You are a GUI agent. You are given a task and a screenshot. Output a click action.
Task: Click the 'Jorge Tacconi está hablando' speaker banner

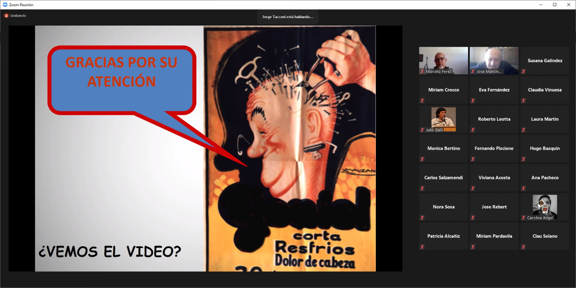287,17
